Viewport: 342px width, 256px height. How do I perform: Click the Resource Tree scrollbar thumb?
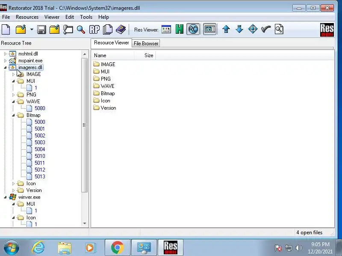coord(85,125)
